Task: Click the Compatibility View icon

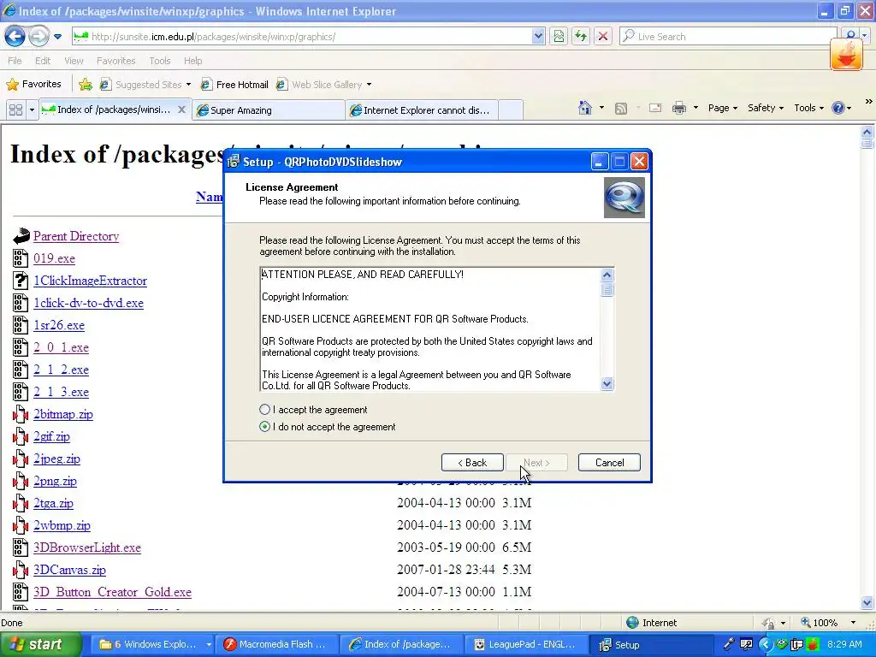Action: click(x=559, y=37)
